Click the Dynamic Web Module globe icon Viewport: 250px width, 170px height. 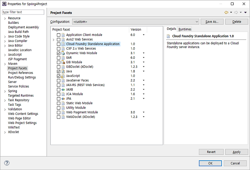pyautogui.click(x=63, y=53)
